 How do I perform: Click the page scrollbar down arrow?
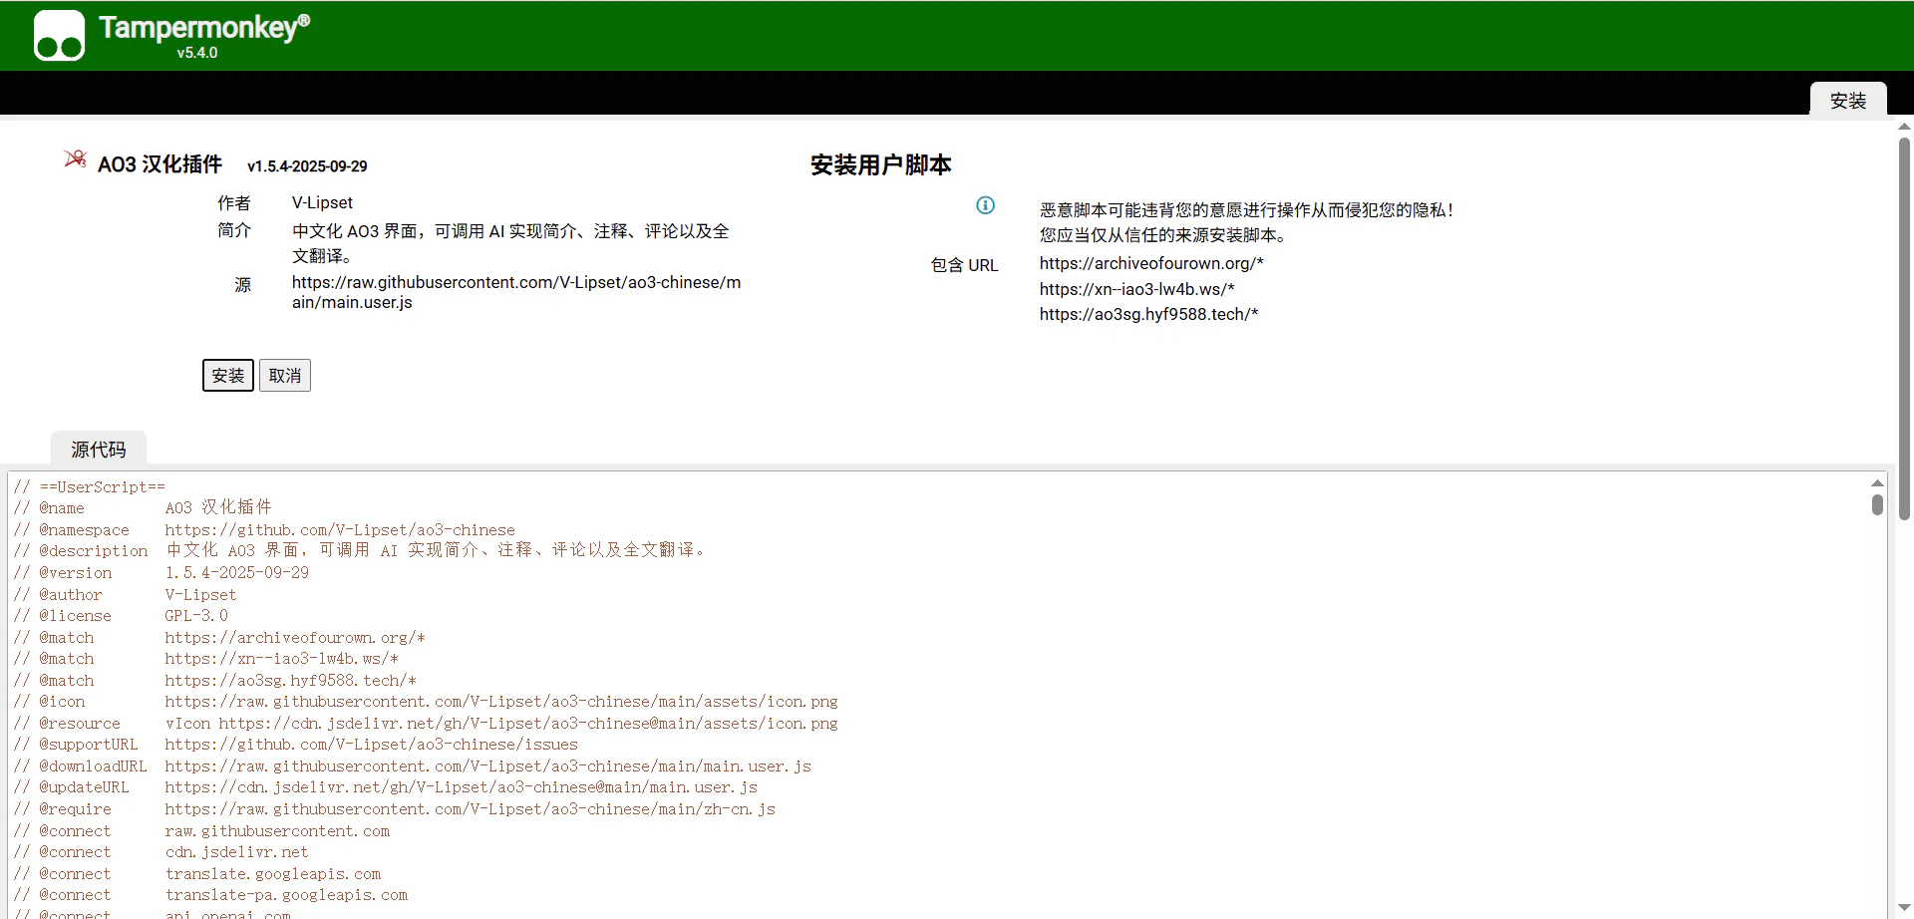coord(1904,907)
